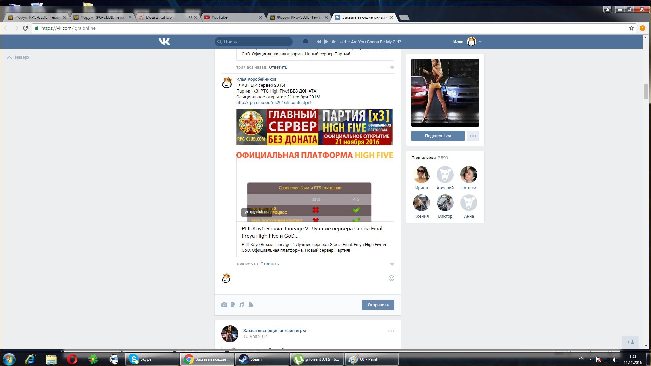Click the comment text input area
The height and width of the screenshot is (366, 651).
coord(309,282)
